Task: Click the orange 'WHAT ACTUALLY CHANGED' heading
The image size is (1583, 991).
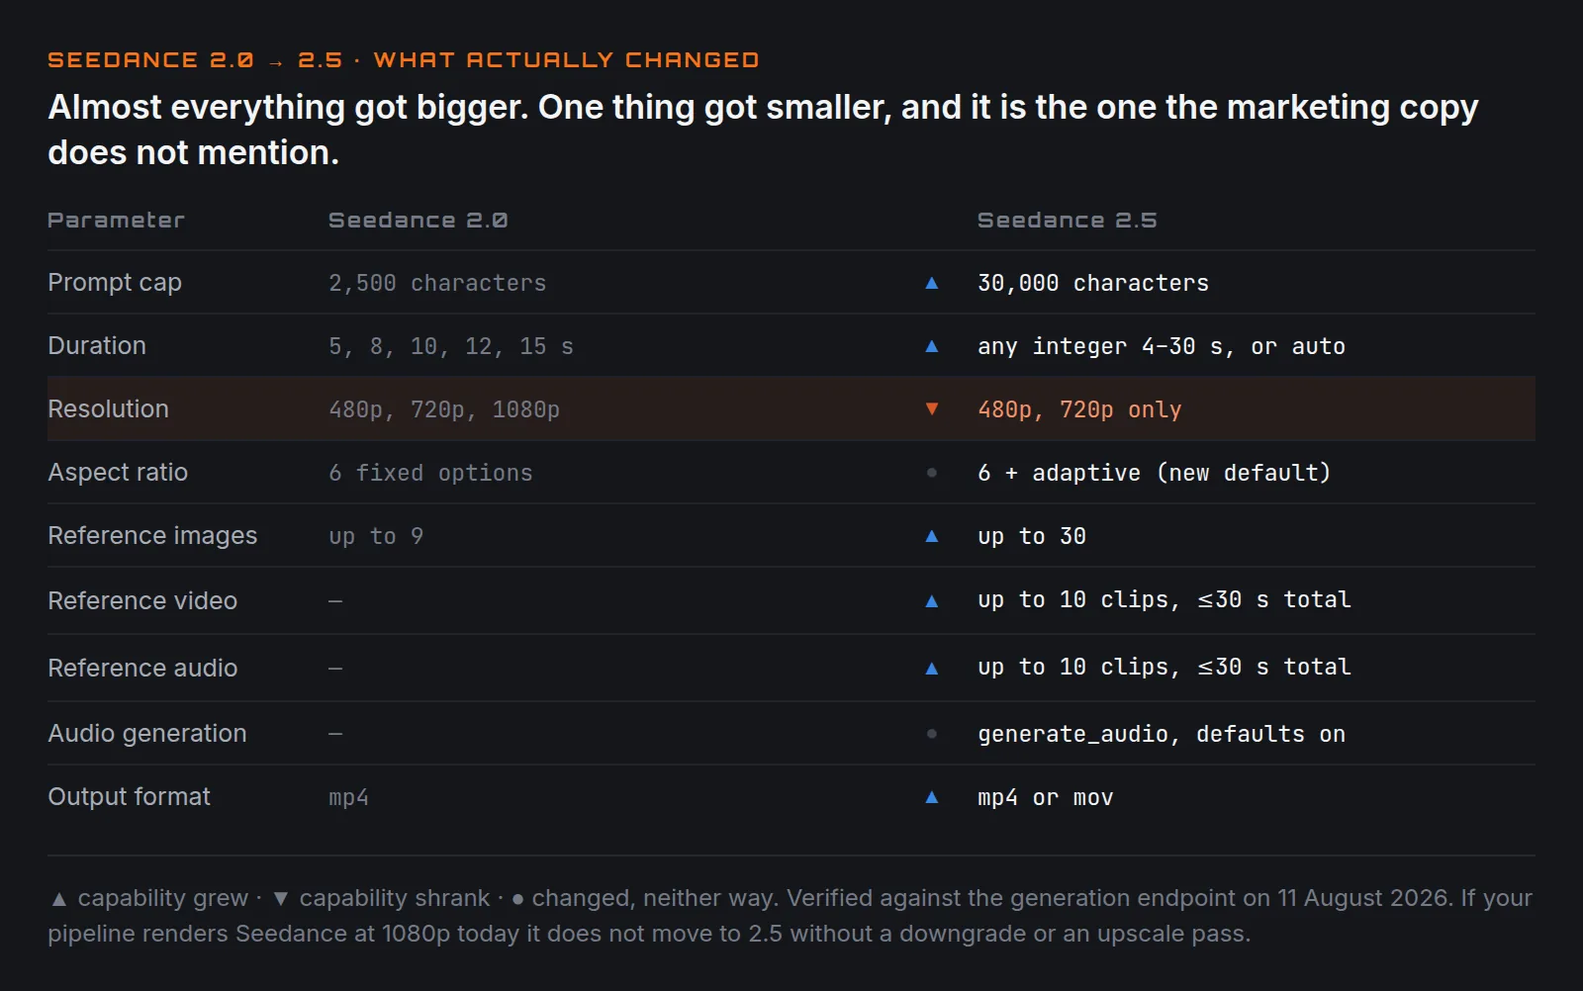Action: tap(566, 60)
